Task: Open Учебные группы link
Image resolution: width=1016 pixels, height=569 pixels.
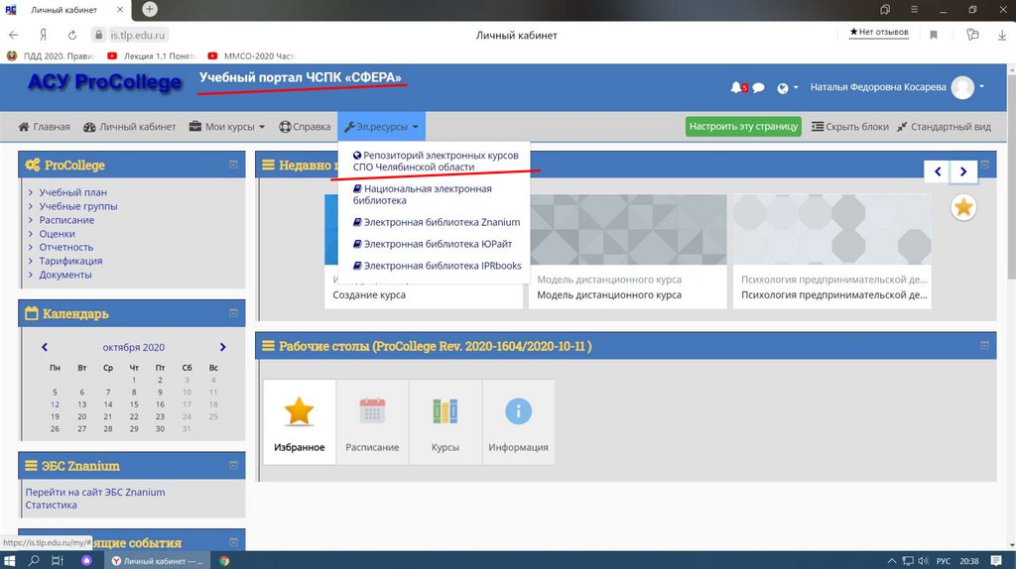Action: [77, 206]
